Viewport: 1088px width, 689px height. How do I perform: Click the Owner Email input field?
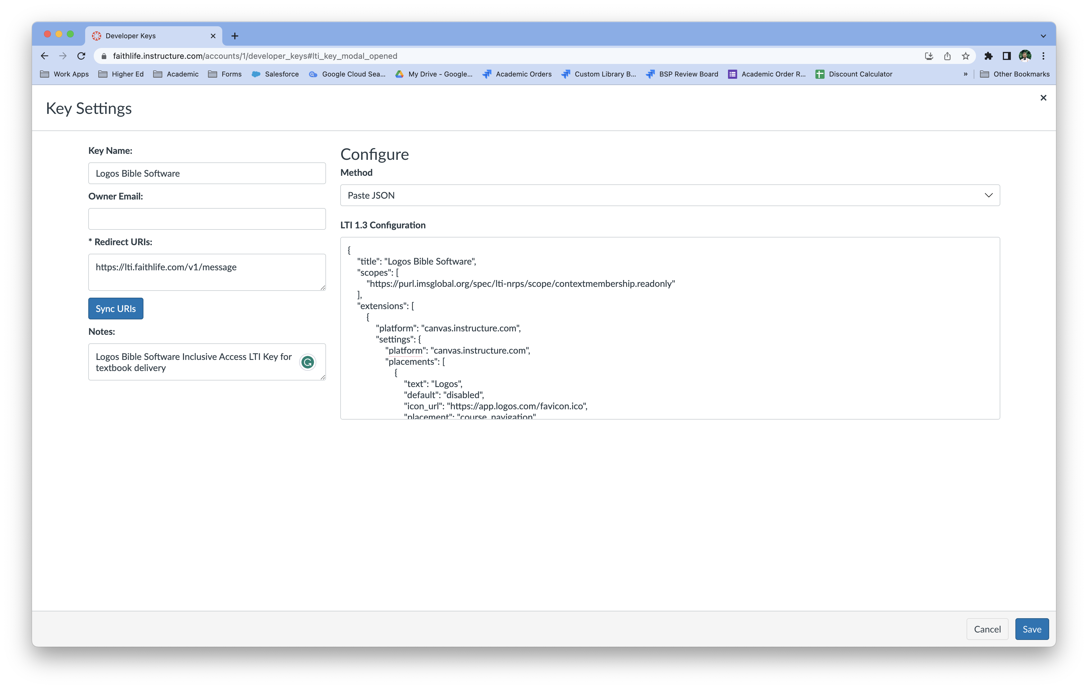pyautogui.click(x=207, y=219)
